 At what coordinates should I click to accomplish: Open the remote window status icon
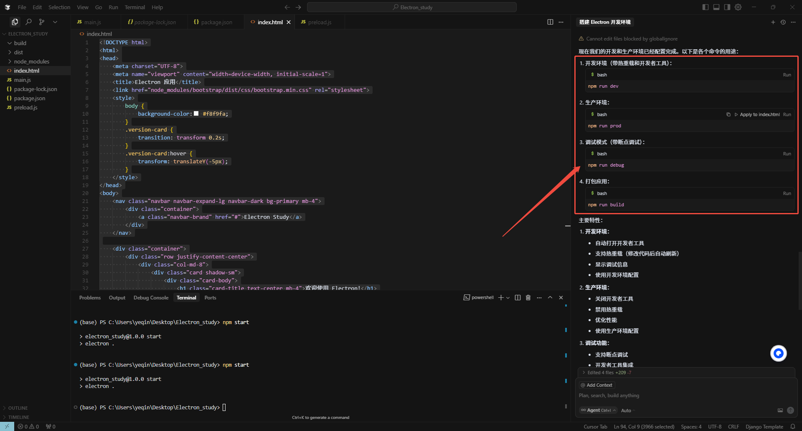pyautogui.click(x=7, y=426)
